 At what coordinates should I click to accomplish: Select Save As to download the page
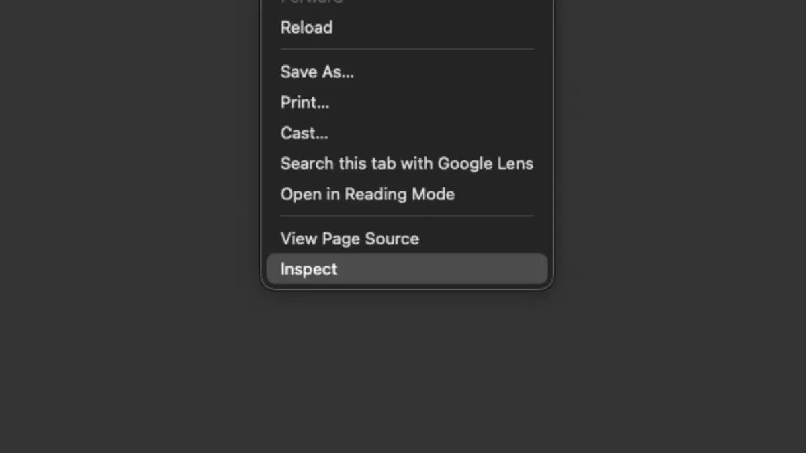click(316, 72)
